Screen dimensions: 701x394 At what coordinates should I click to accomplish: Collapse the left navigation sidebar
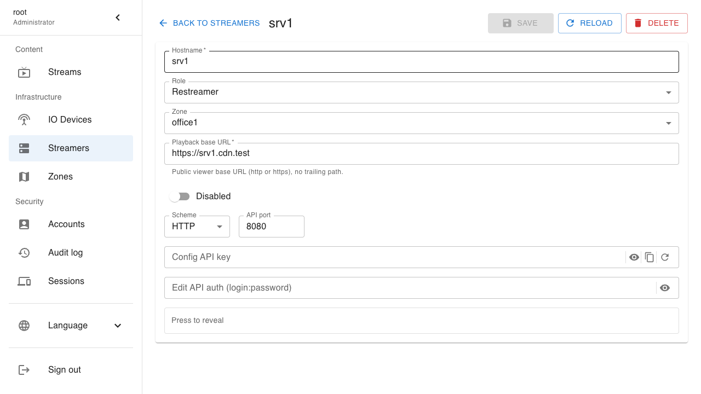click(x=117, y=17)
